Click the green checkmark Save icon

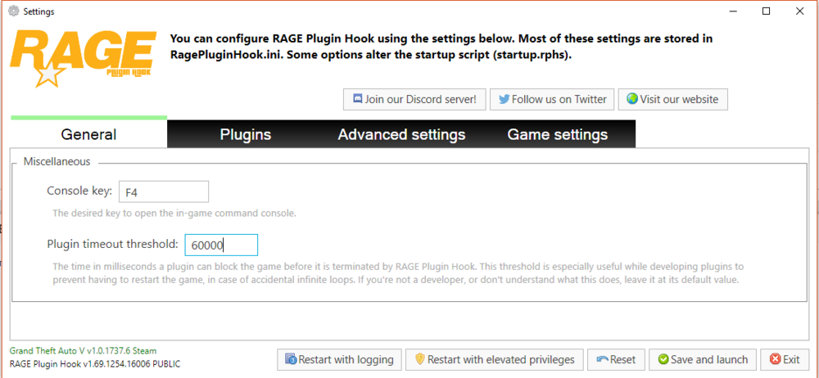tap(663, 359)
